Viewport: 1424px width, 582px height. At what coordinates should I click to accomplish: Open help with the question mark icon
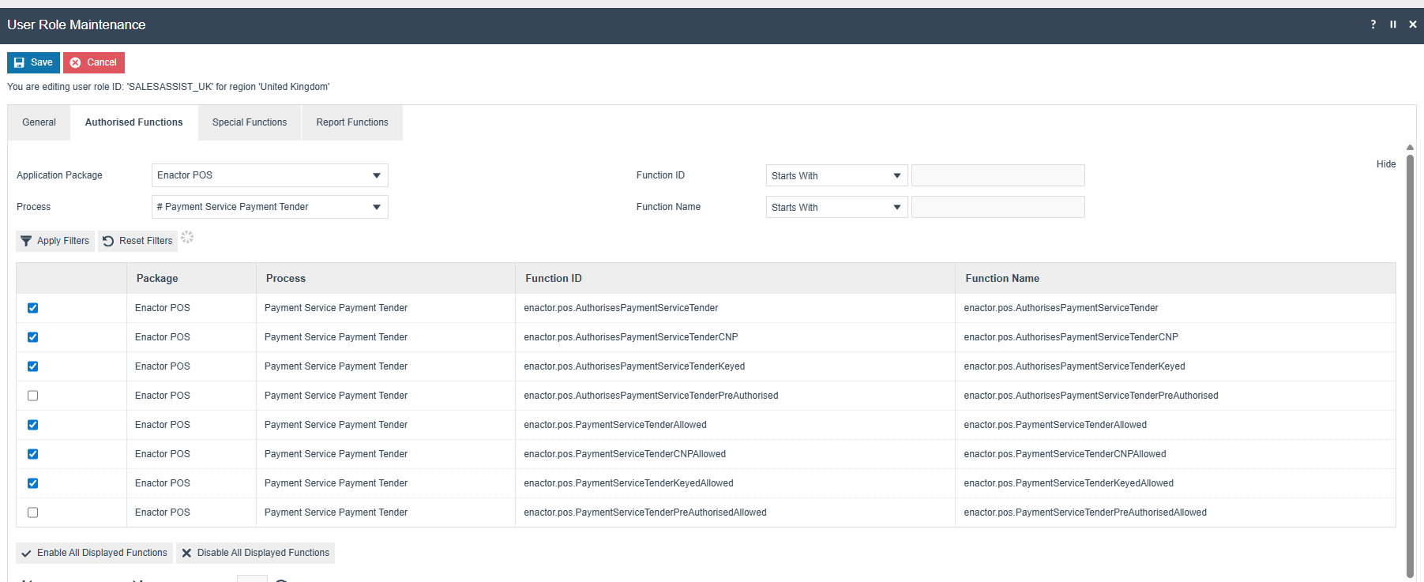pyautogui.click(x=1373, y=24)
